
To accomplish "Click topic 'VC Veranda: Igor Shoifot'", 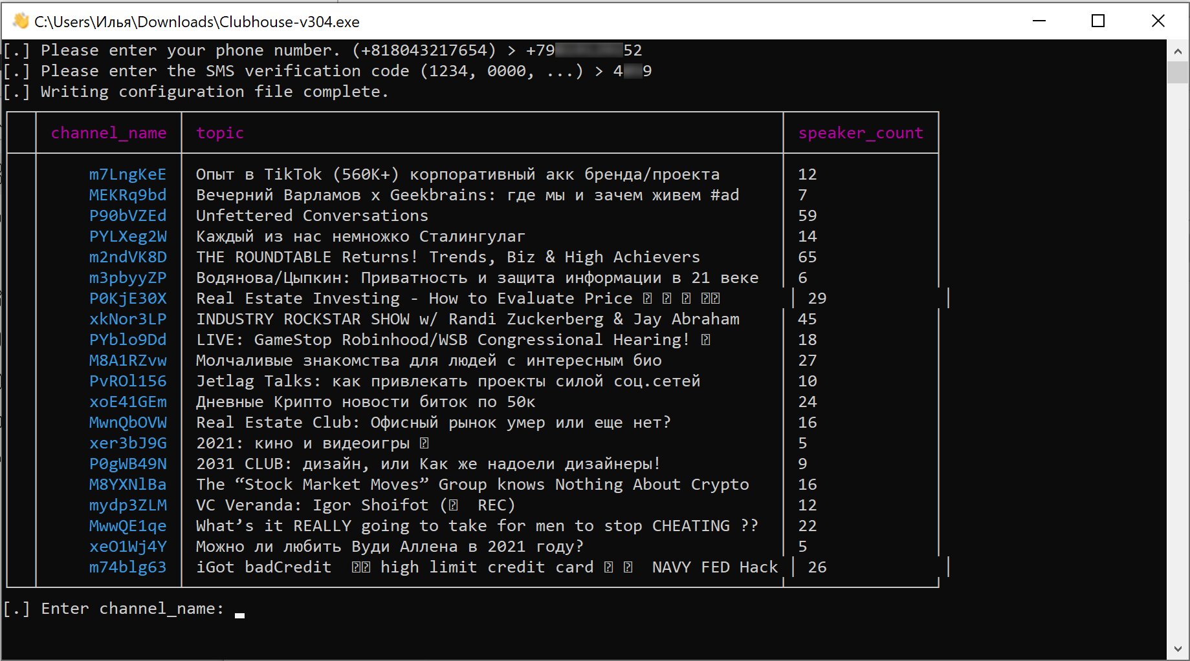I will [x=356, y=505].
